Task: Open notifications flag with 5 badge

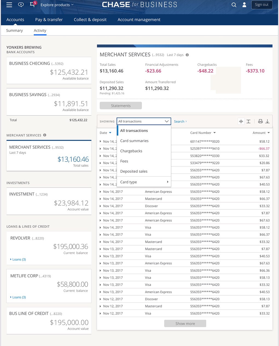Action: pyautogui.click(x=33, y=4)
